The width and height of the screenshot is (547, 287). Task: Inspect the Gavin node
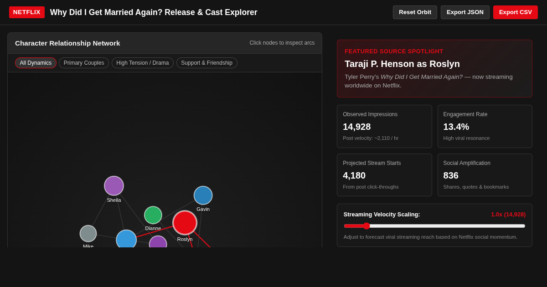[203, 195]
